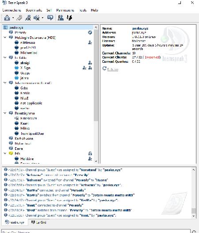The image size is (199, 233).
Task: Click the default channel checkmark icon on Persely
Action: pyautogui.click(x=90, y=33)
